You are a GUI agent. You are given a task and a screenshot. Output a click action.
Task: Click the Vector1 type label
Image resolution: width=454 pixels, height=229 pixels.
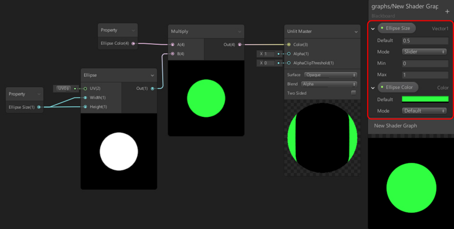[440, 29]
